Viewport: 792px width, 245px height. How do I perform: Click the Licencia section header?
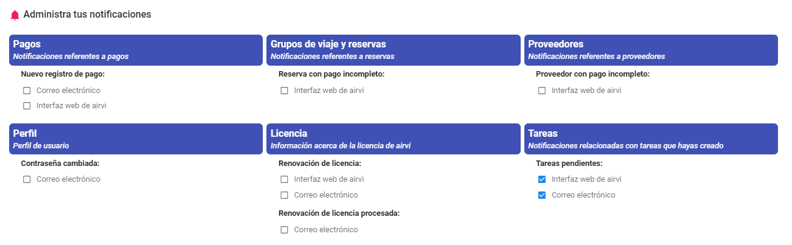tap(393, 139)
